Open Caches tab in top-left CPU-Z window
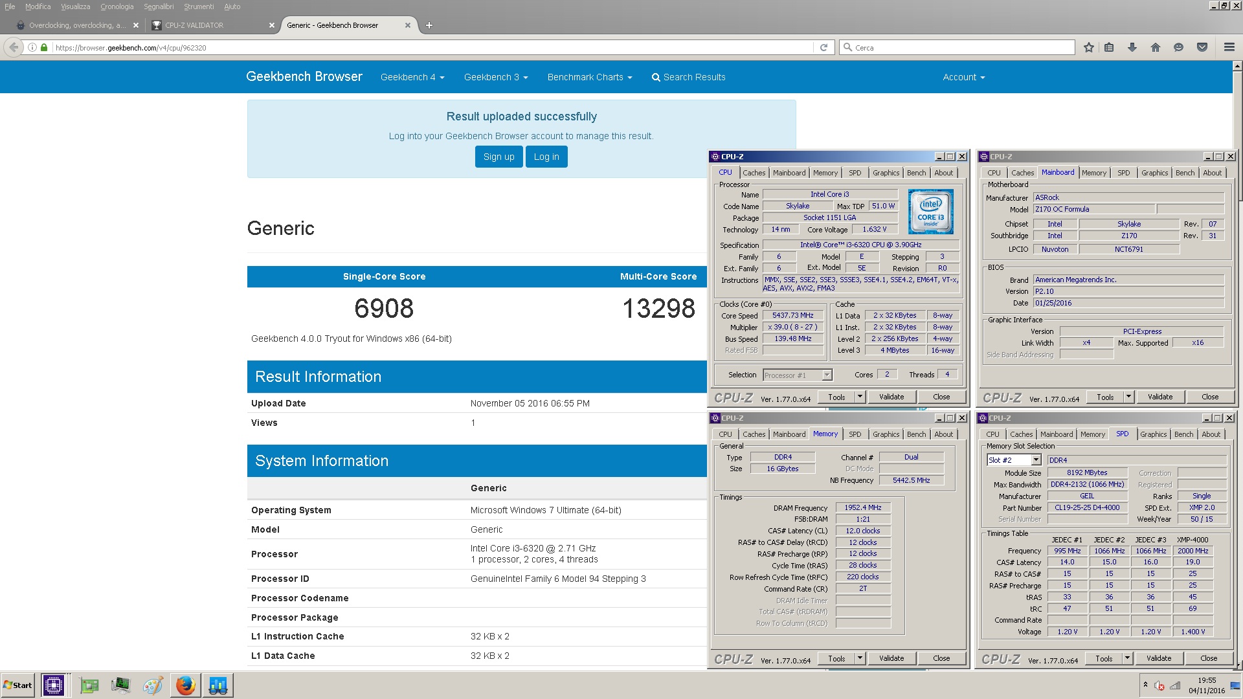 tap(754, 173)
